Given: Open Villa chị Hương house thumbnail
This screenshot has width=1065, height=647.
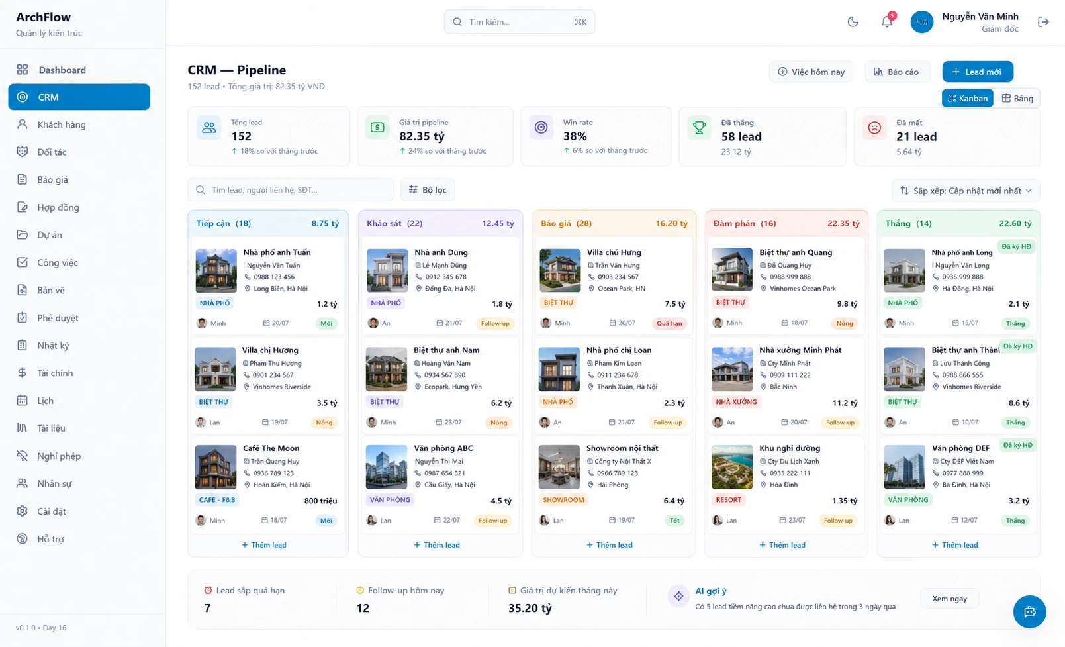Looking at the screenshot, I should (215, 369).
